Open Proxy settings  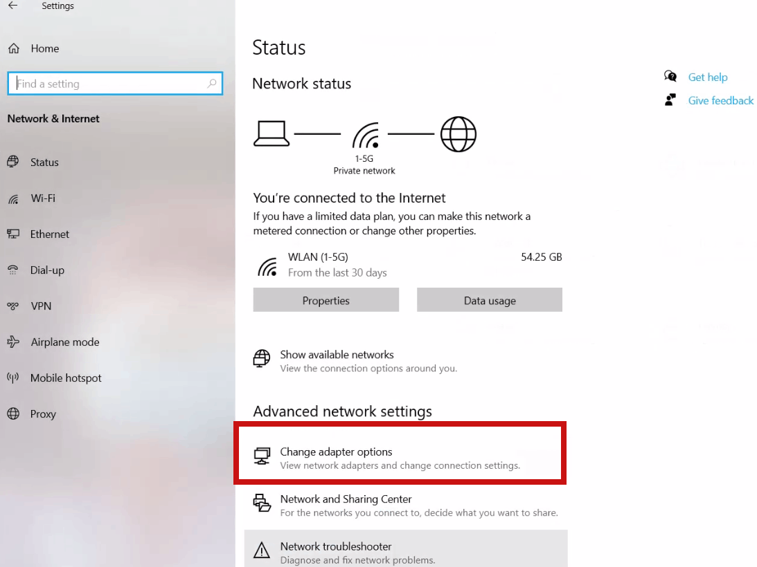pyautogui.click(x=43, y=413)
